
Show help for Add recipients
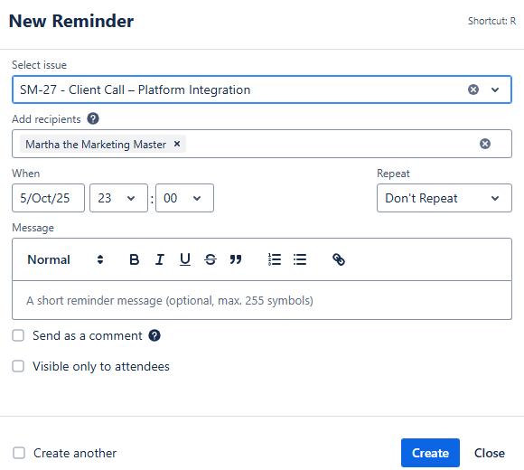pyautogui.click(x=93, y=118)
